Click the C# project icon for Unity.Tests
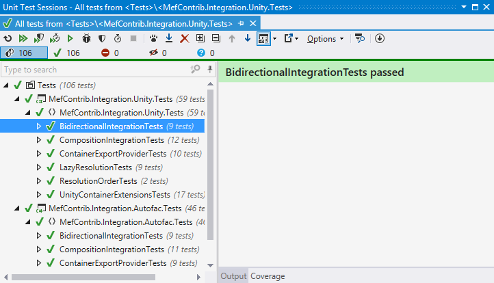The height and width of the screenshot is (283, 494). pyautogui.click(x=40, y=99)
